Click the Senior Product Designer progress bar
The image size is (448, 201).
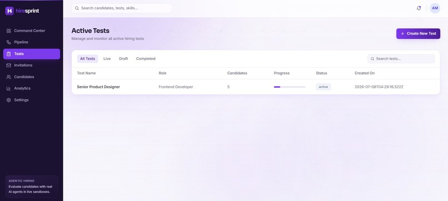[x=290, y=87]
